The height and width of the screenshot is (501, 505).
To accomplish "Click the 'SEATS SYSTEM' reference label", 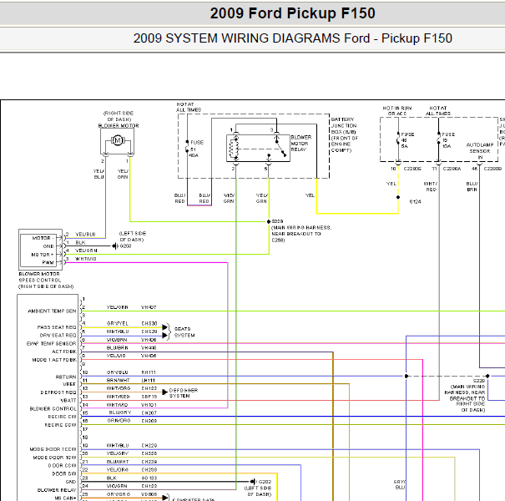I will [184, 332].
